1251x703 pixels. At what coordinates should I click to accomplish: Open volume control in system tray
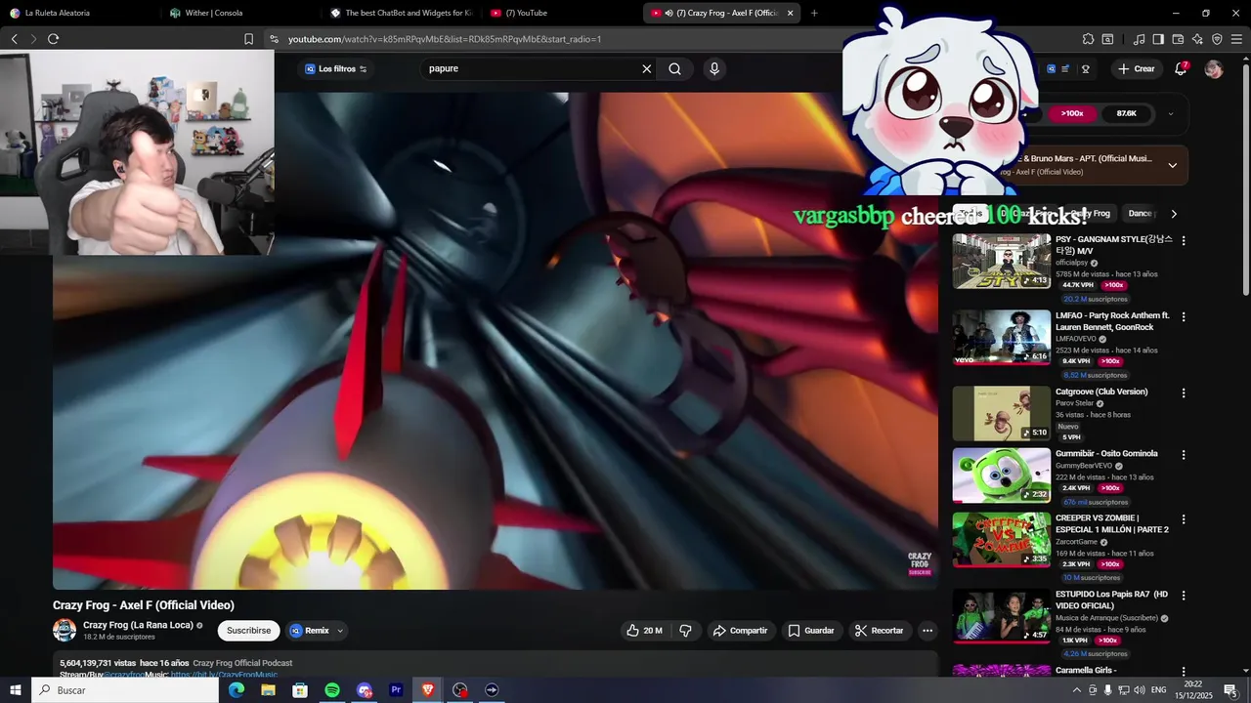click(x=1139, y=690)
